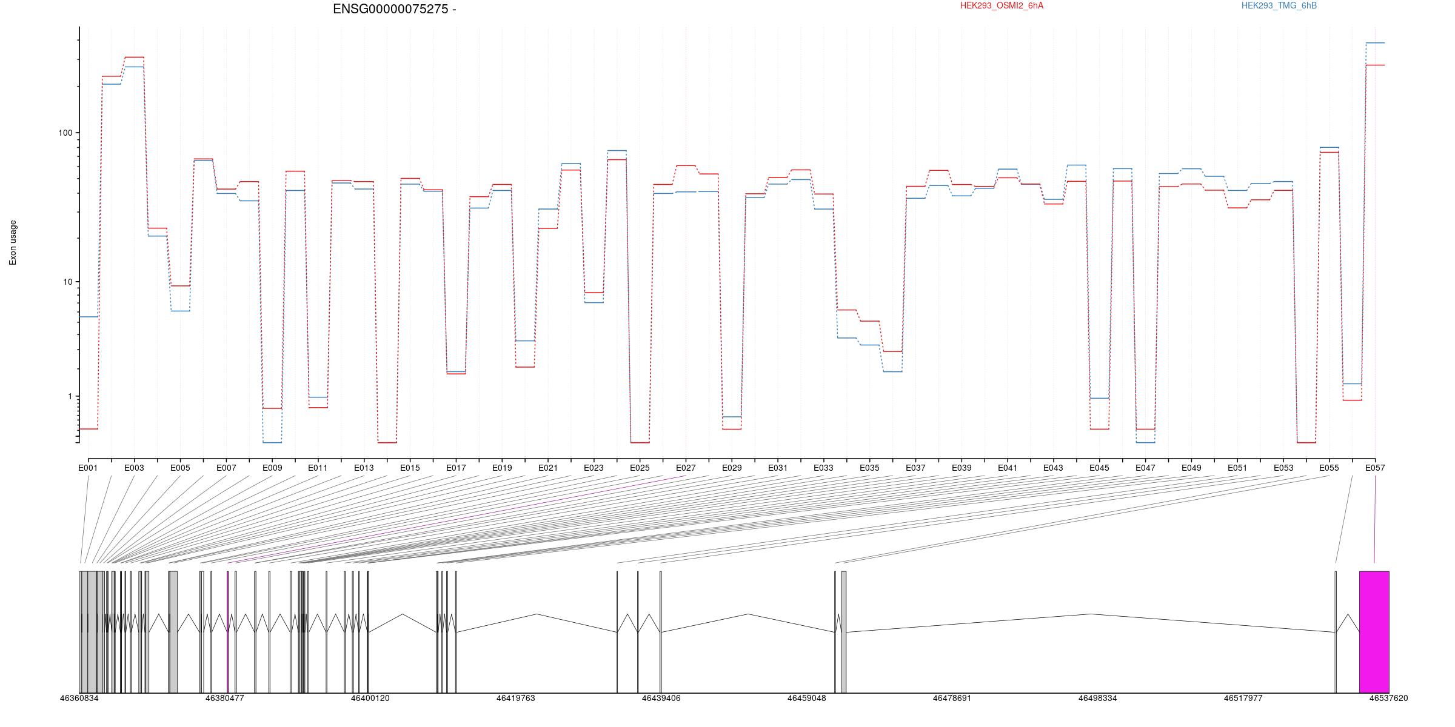Click exon label E037

915,468
